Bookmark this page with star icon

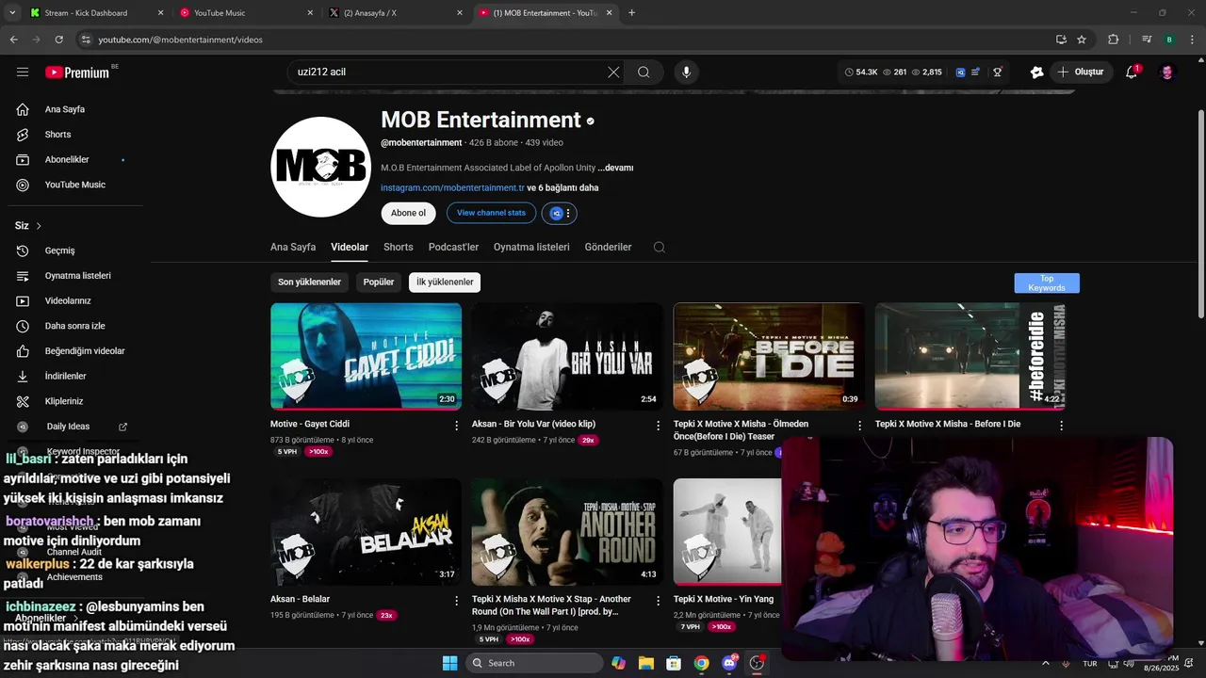coord(1082,40)
